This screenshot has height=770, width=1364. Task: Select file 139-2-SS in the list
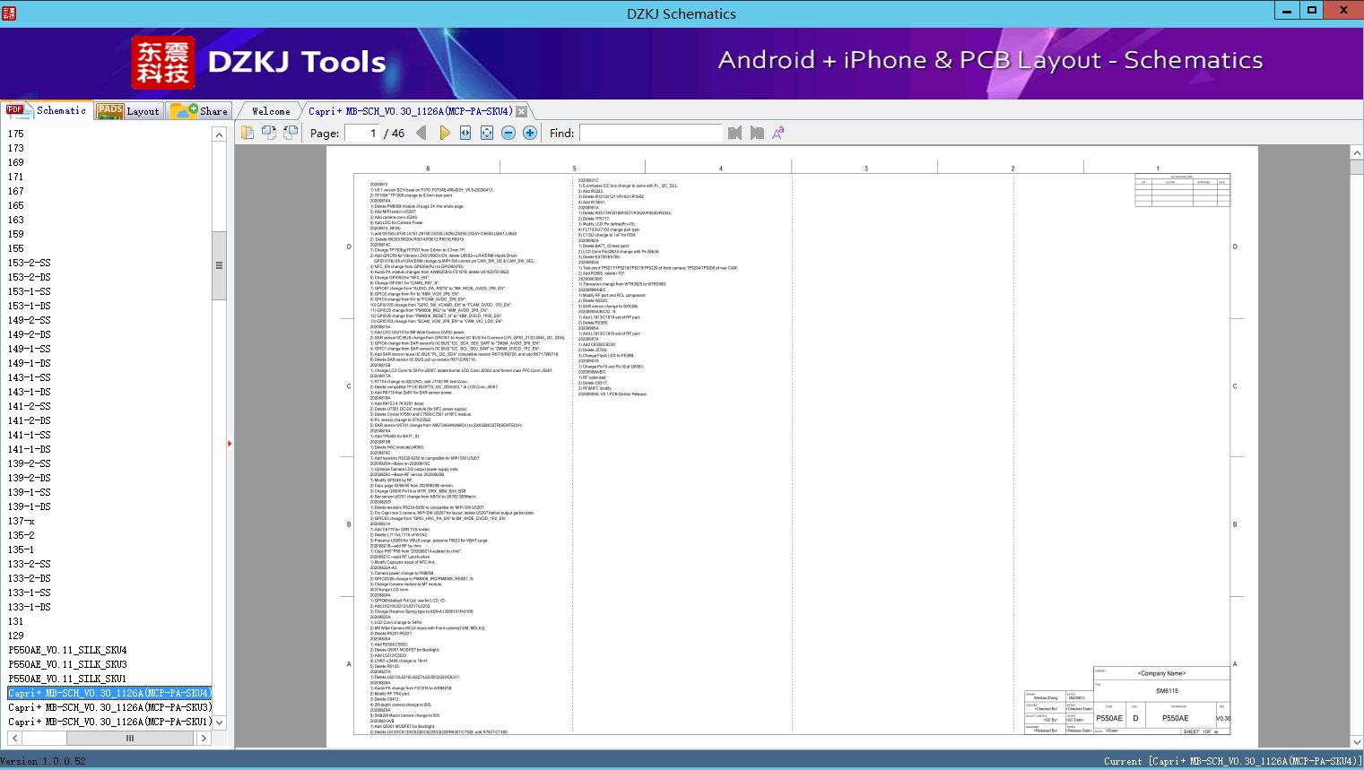coord(30,463)
